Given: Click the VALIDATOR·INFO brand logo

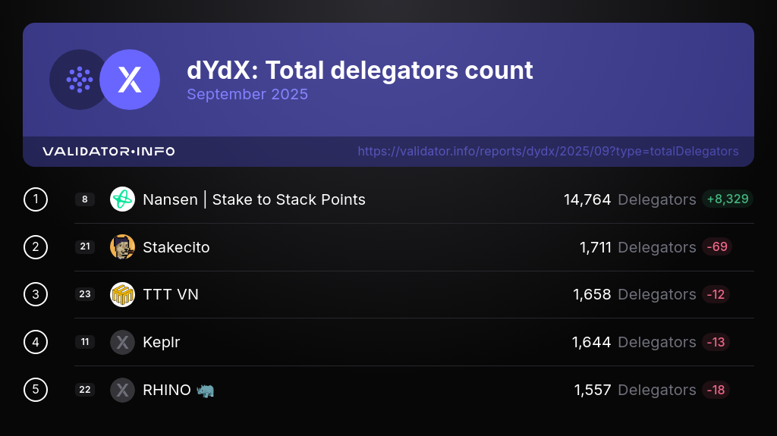Looking at the screenshot, I should pyautogui.click(x=109, y=152).
